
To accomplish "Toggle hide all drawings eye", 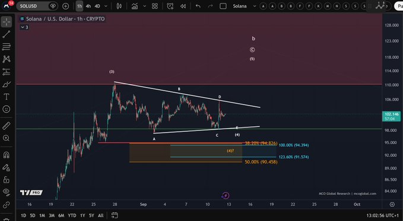I will (7, 192).
